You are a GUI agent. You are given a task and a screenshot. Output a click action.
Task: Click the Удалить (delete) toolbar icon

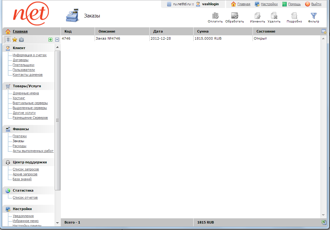274,16
